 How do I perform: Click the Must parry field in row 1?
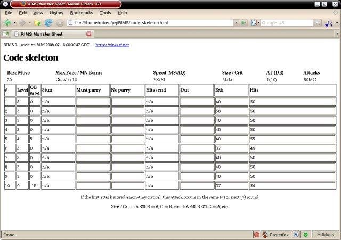[x=93, y=102]
